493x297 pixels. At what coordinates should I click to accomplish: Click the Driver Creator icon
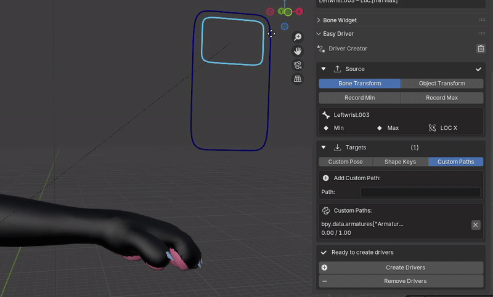tap(321, 49)
